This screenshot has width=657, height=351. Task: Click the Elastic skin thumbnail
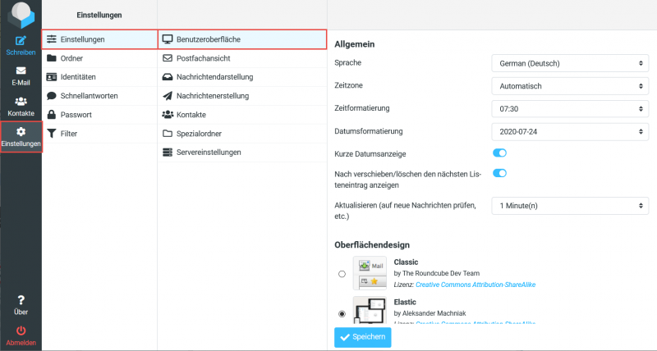369,312
